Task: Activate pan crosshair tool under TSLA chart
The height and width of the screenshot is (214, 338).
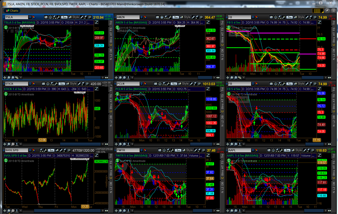Action: coord(5,78)
